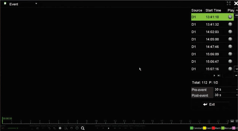The image size is (238, 131).
Task: Click the page number input box
Action: (228, 75)
